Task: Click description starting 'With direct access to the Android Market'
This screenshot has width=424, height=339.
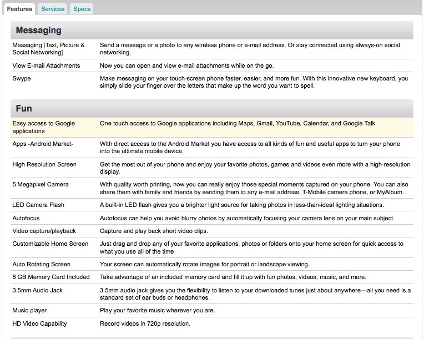Action: 250,148
